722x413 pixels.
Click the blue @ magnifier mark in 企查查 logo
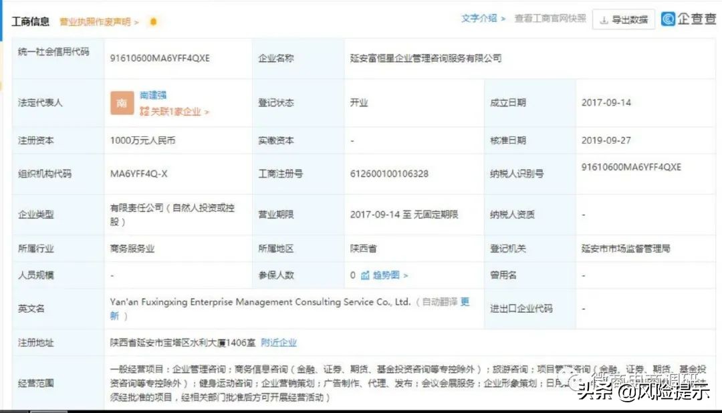tap(668, 19)
